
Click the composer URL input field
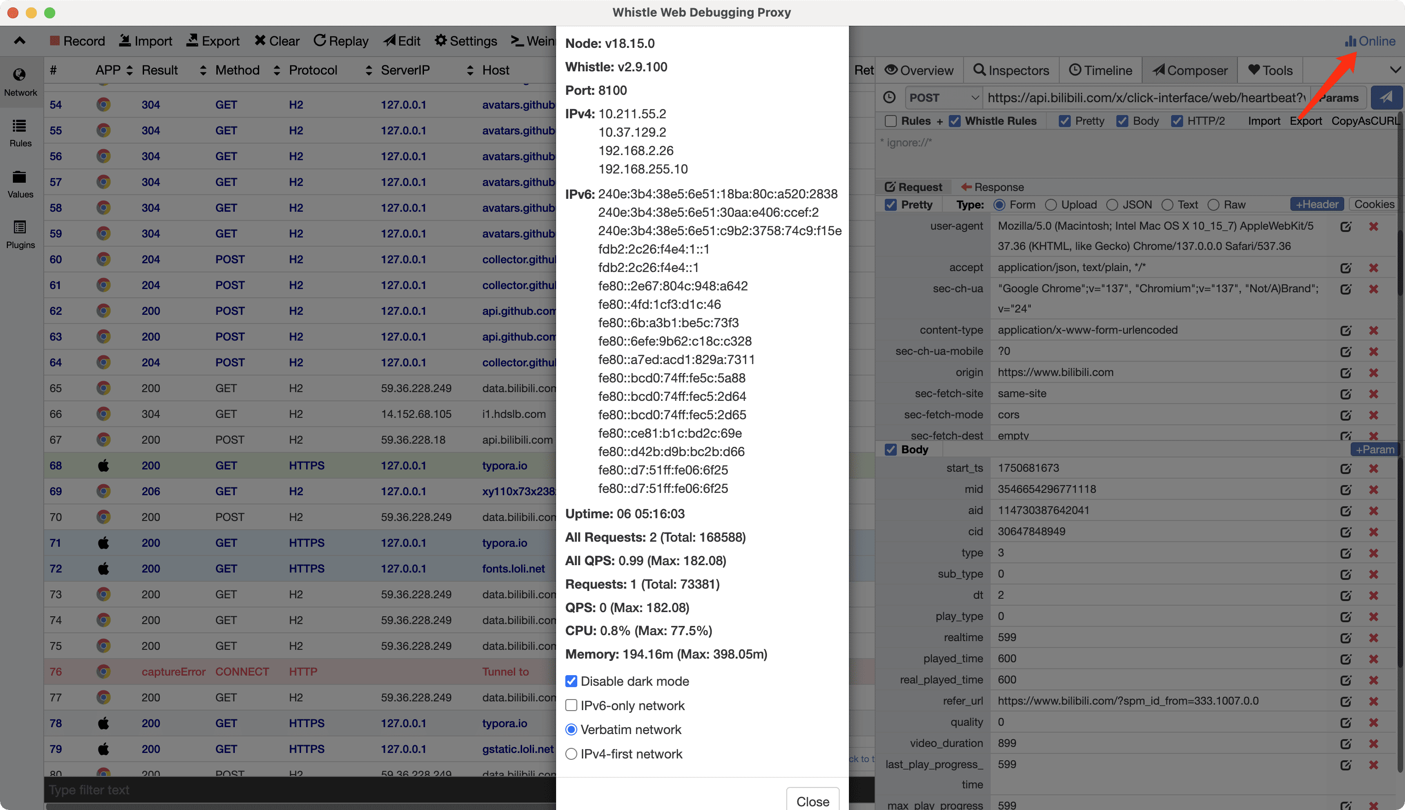(x=1146, y=98)
